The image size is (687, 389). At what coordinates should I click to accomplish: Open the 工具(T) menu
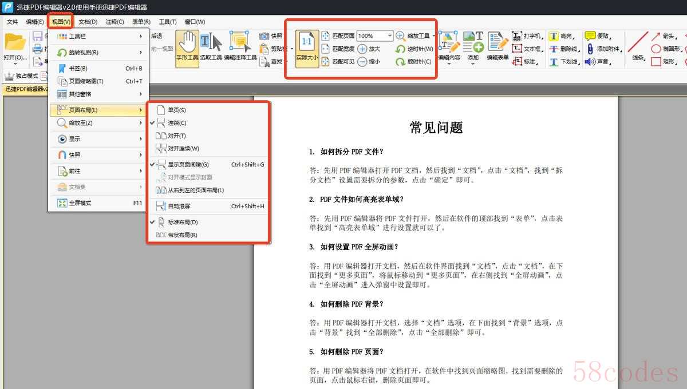pyautogui.click(x=168, y=22)
